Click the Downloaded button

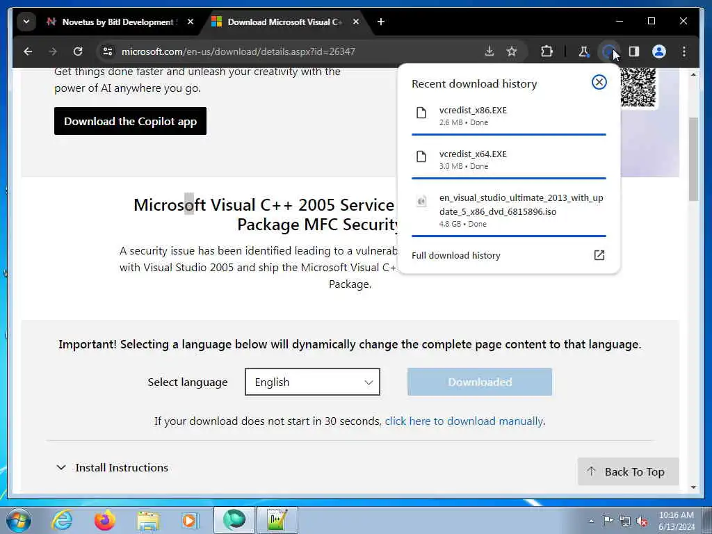pyautogui.click(x=480, y=382)
